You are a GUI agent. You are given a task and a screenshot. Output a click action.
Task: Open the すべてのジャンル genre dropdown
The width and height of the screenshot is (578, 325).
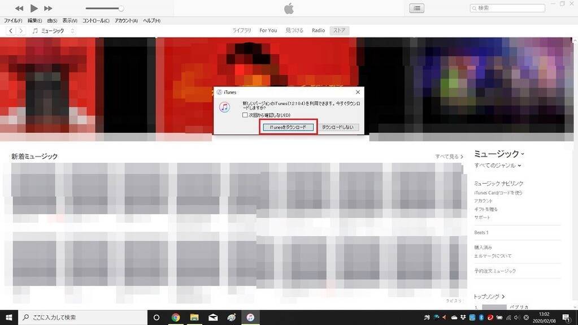coord(497,165)
